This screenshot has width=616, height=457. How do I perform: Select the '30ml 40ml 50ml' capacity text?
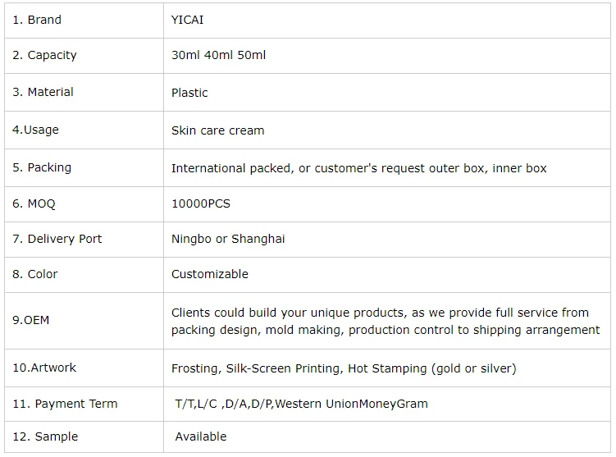[x=218, y=55]
